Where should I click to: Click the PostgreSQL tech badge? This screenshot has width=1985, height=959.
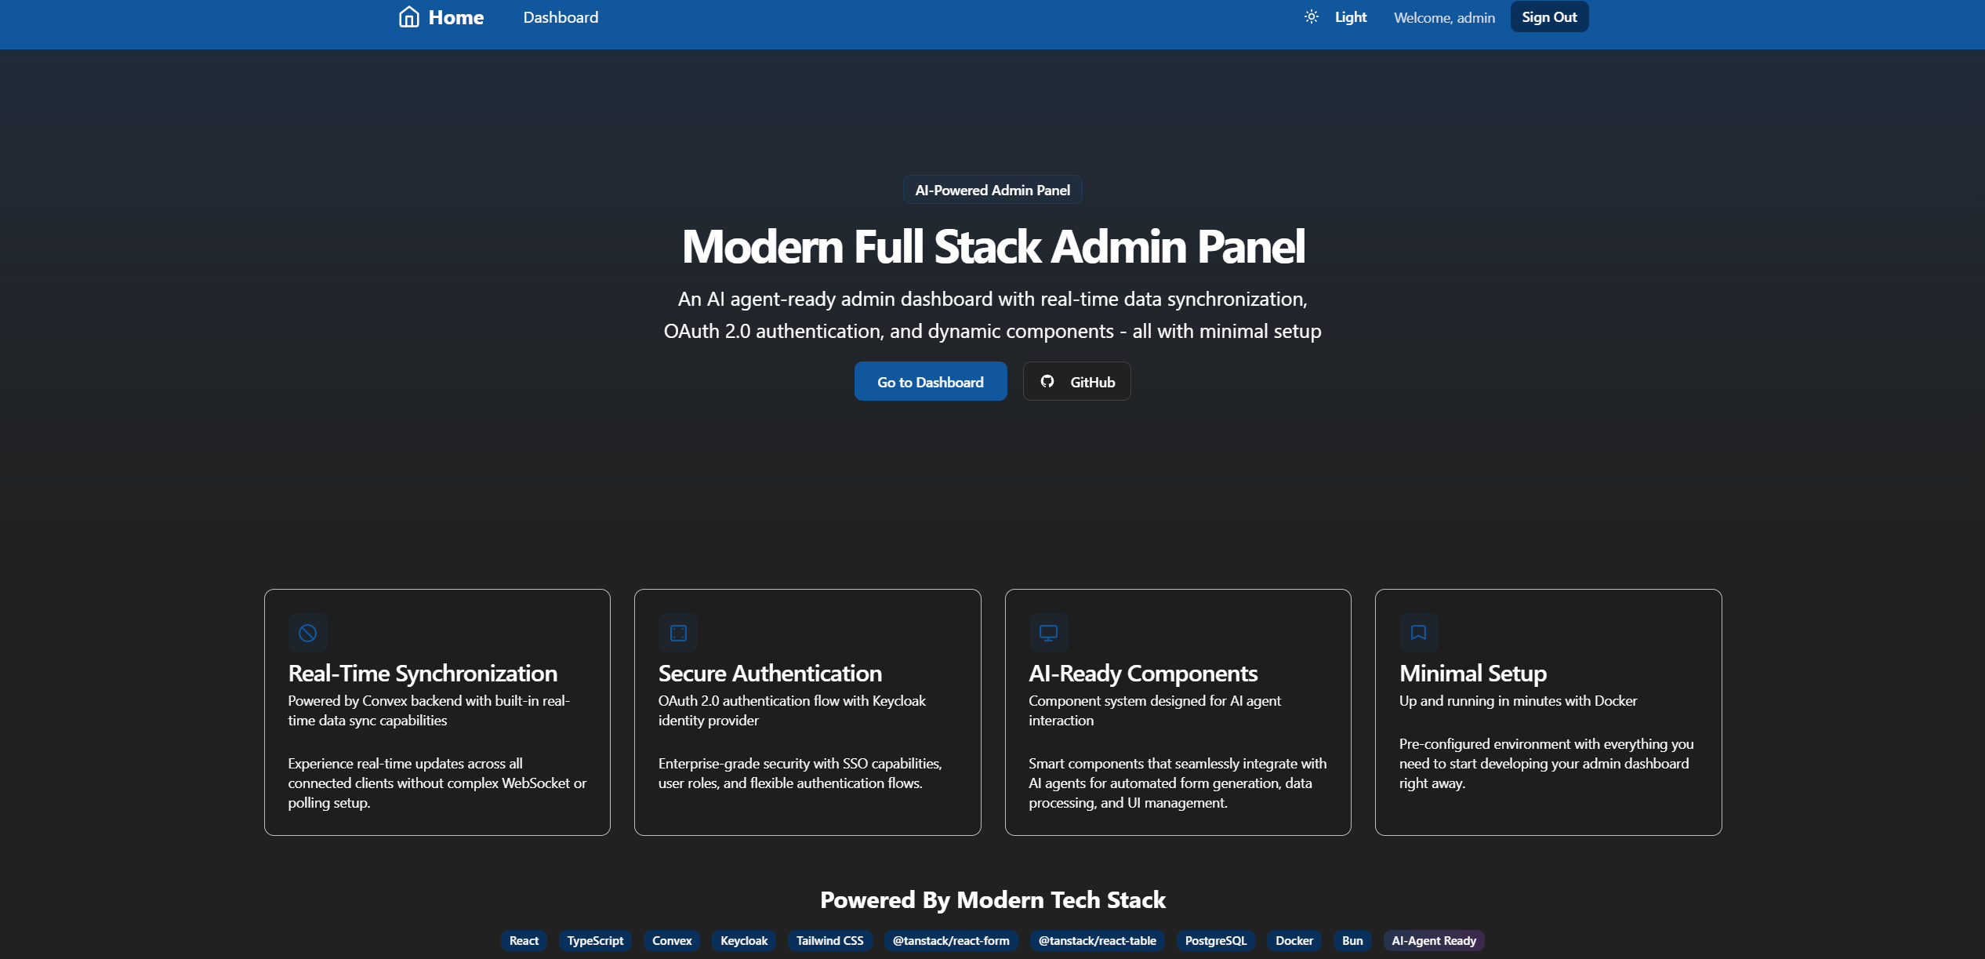(x=1215, y=940)
